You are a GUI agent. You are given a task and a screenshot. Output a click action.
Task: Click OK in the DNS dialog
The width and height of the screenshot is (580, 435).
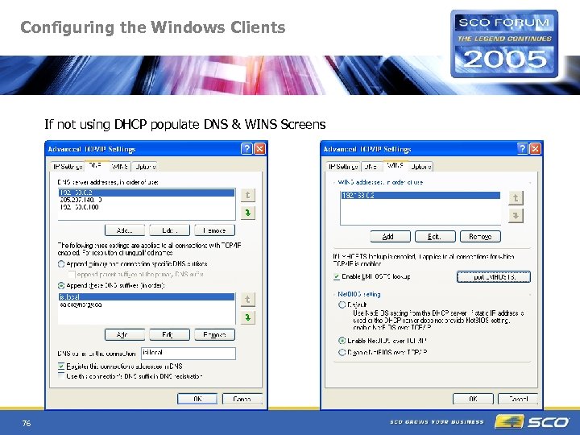tap(197, 399)
